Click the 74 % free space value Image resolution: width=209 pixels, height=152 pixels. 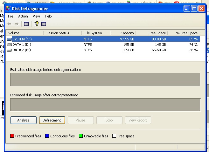coord(193,45)
